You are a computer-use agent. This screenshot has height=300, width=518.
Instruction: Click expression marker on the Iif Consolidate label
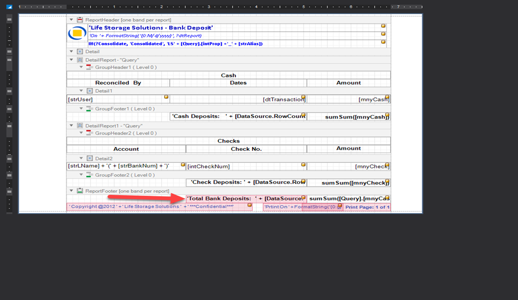[x=383, y=42]
